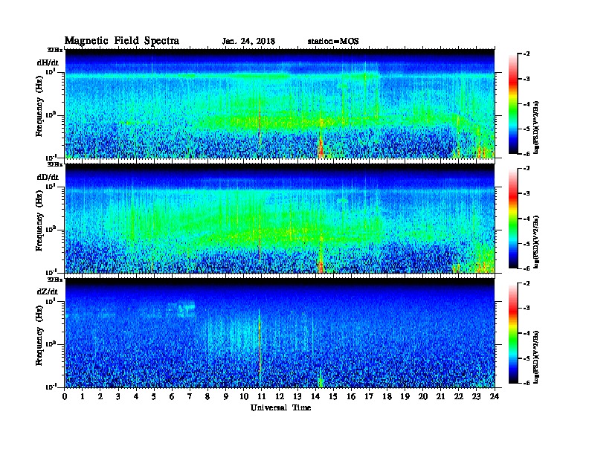The image size is (589, 455).
Task: Click hour tick label "9" on time axis
Action: [x=226, y=396]
